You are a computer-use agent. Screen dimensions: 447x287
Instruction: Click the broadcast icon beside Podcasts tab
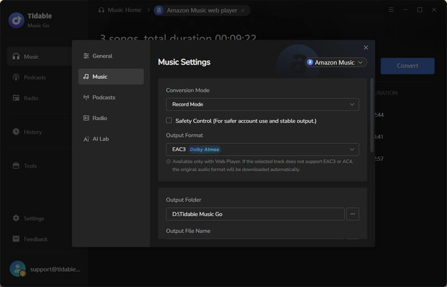[x=86, y=97]
